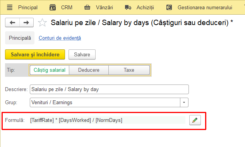245x147 pixels.
Task: Select Câștig salarial type option
Action: tap(50, 70)
